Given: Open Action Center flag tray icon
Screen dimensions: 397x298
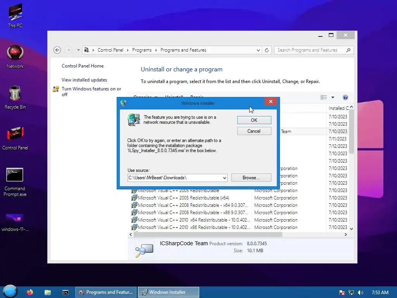Looking at the screenshot, I should [x=342, y=293].
